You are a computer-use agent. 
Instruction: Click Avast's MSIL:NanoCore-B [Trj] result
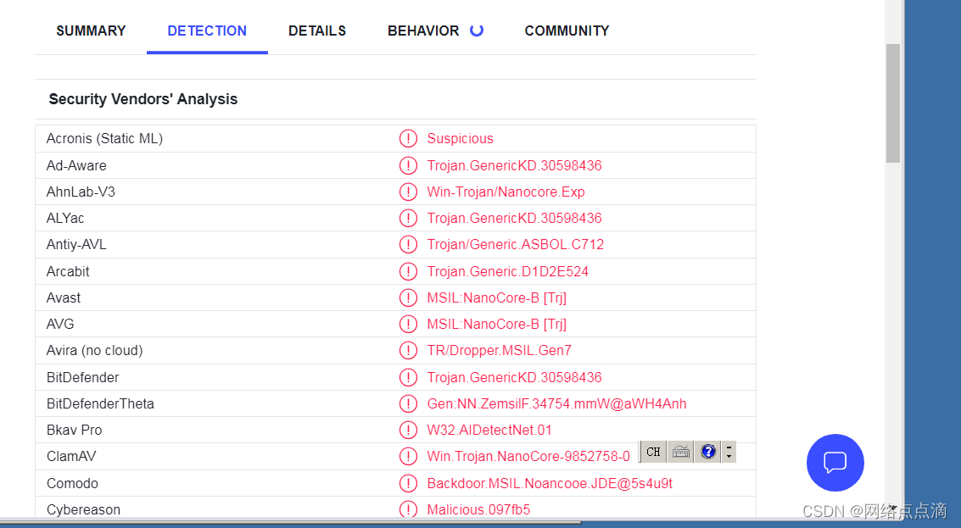pos(496,297)
